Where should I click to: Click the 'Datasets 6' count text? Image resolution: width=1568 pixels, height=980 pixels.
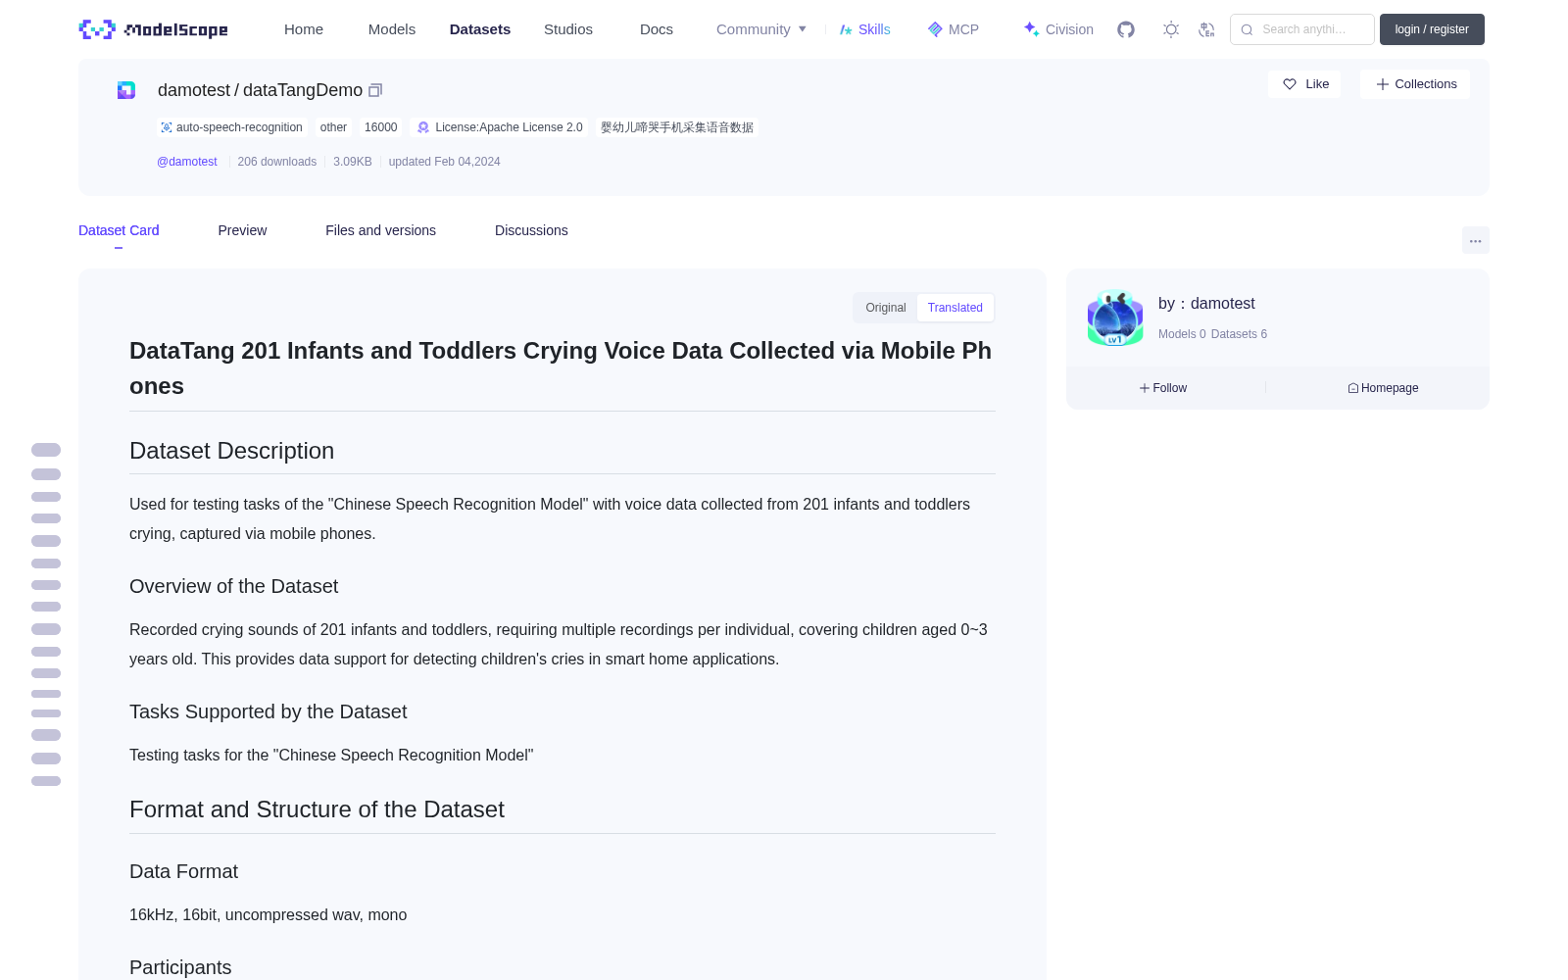(1239, 334)
